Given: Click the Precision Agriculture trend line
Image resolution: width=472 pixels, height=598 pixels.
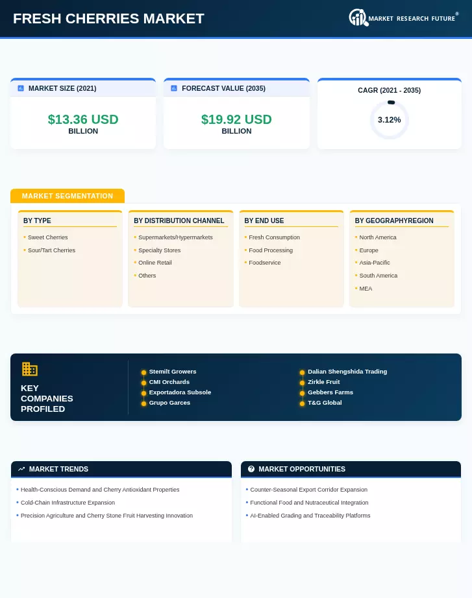Looking at the screenshot, I should (106, 516).
